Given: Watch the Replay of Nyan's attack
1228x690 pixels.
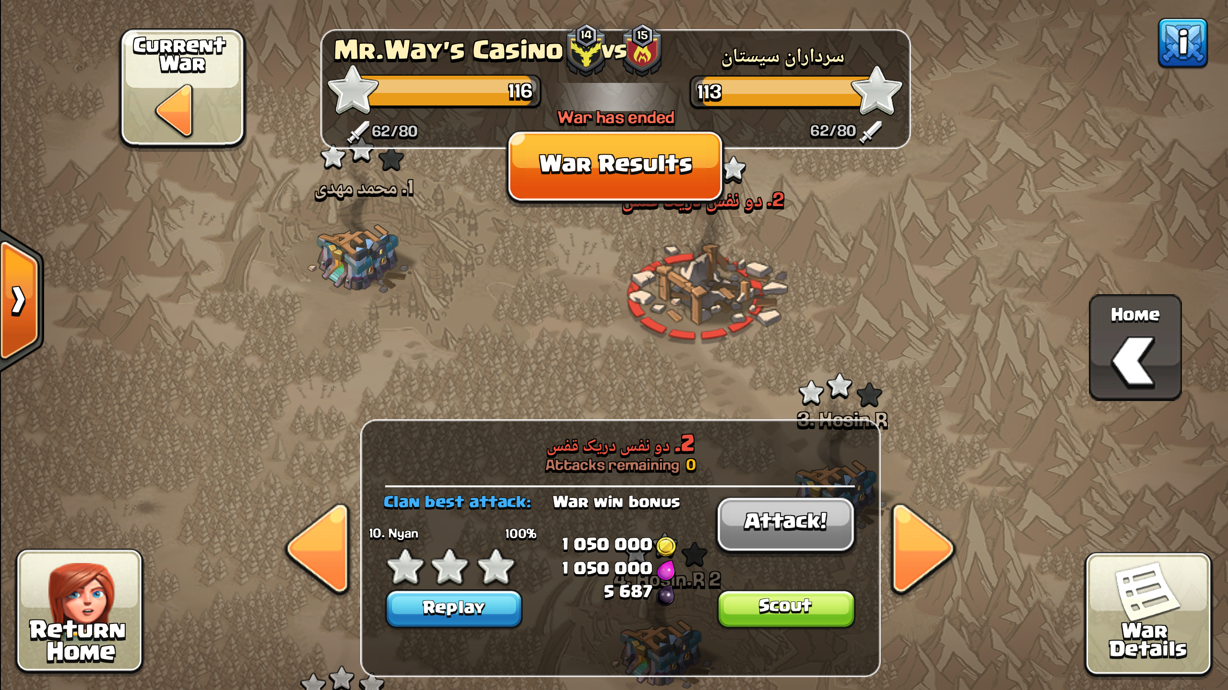Looking at the screenshot, I should 453,608.
